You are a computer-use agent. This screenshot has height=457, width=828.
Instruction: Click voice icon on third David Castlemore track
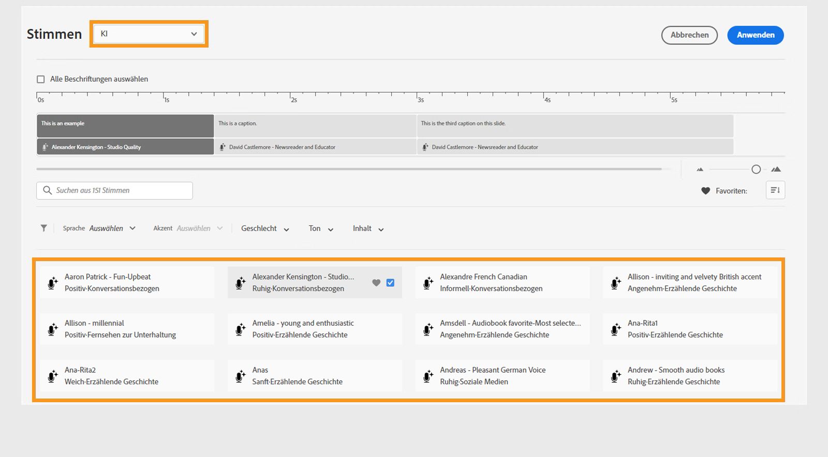tap(425, 147)
